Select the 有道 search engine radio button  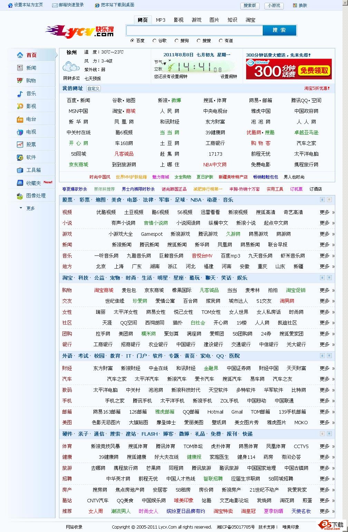[221, 41]
